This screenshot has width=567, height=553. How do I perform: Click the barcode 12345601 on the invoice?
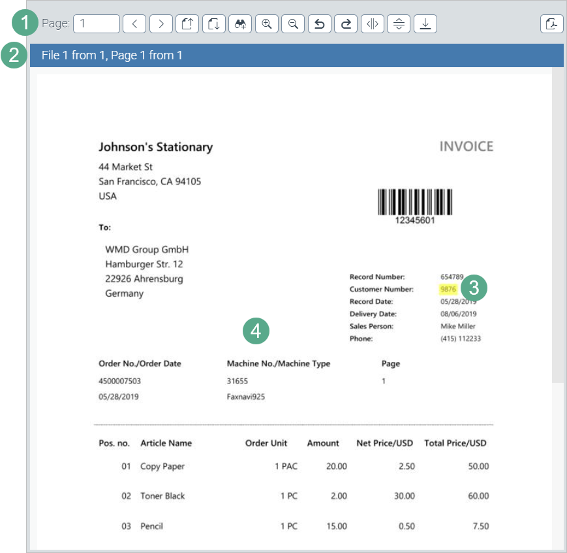point(415,203)
